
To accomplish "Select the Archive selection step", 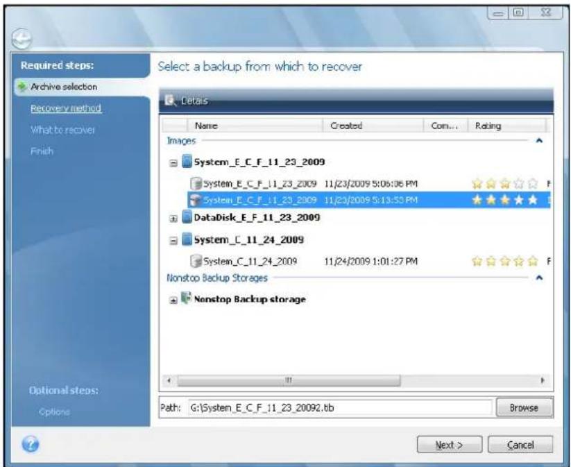I will pyautogui.click(x=64, y=87).
